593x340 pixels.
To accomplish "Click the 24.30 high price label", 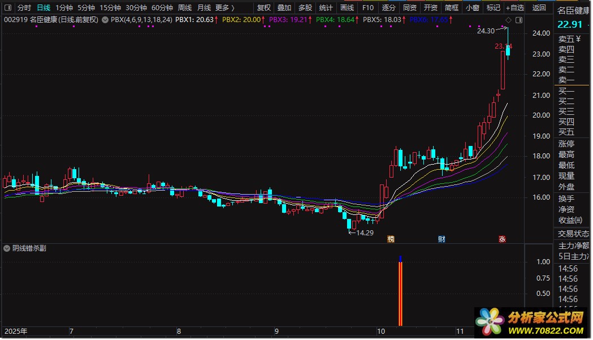I will tap(486, 31).
